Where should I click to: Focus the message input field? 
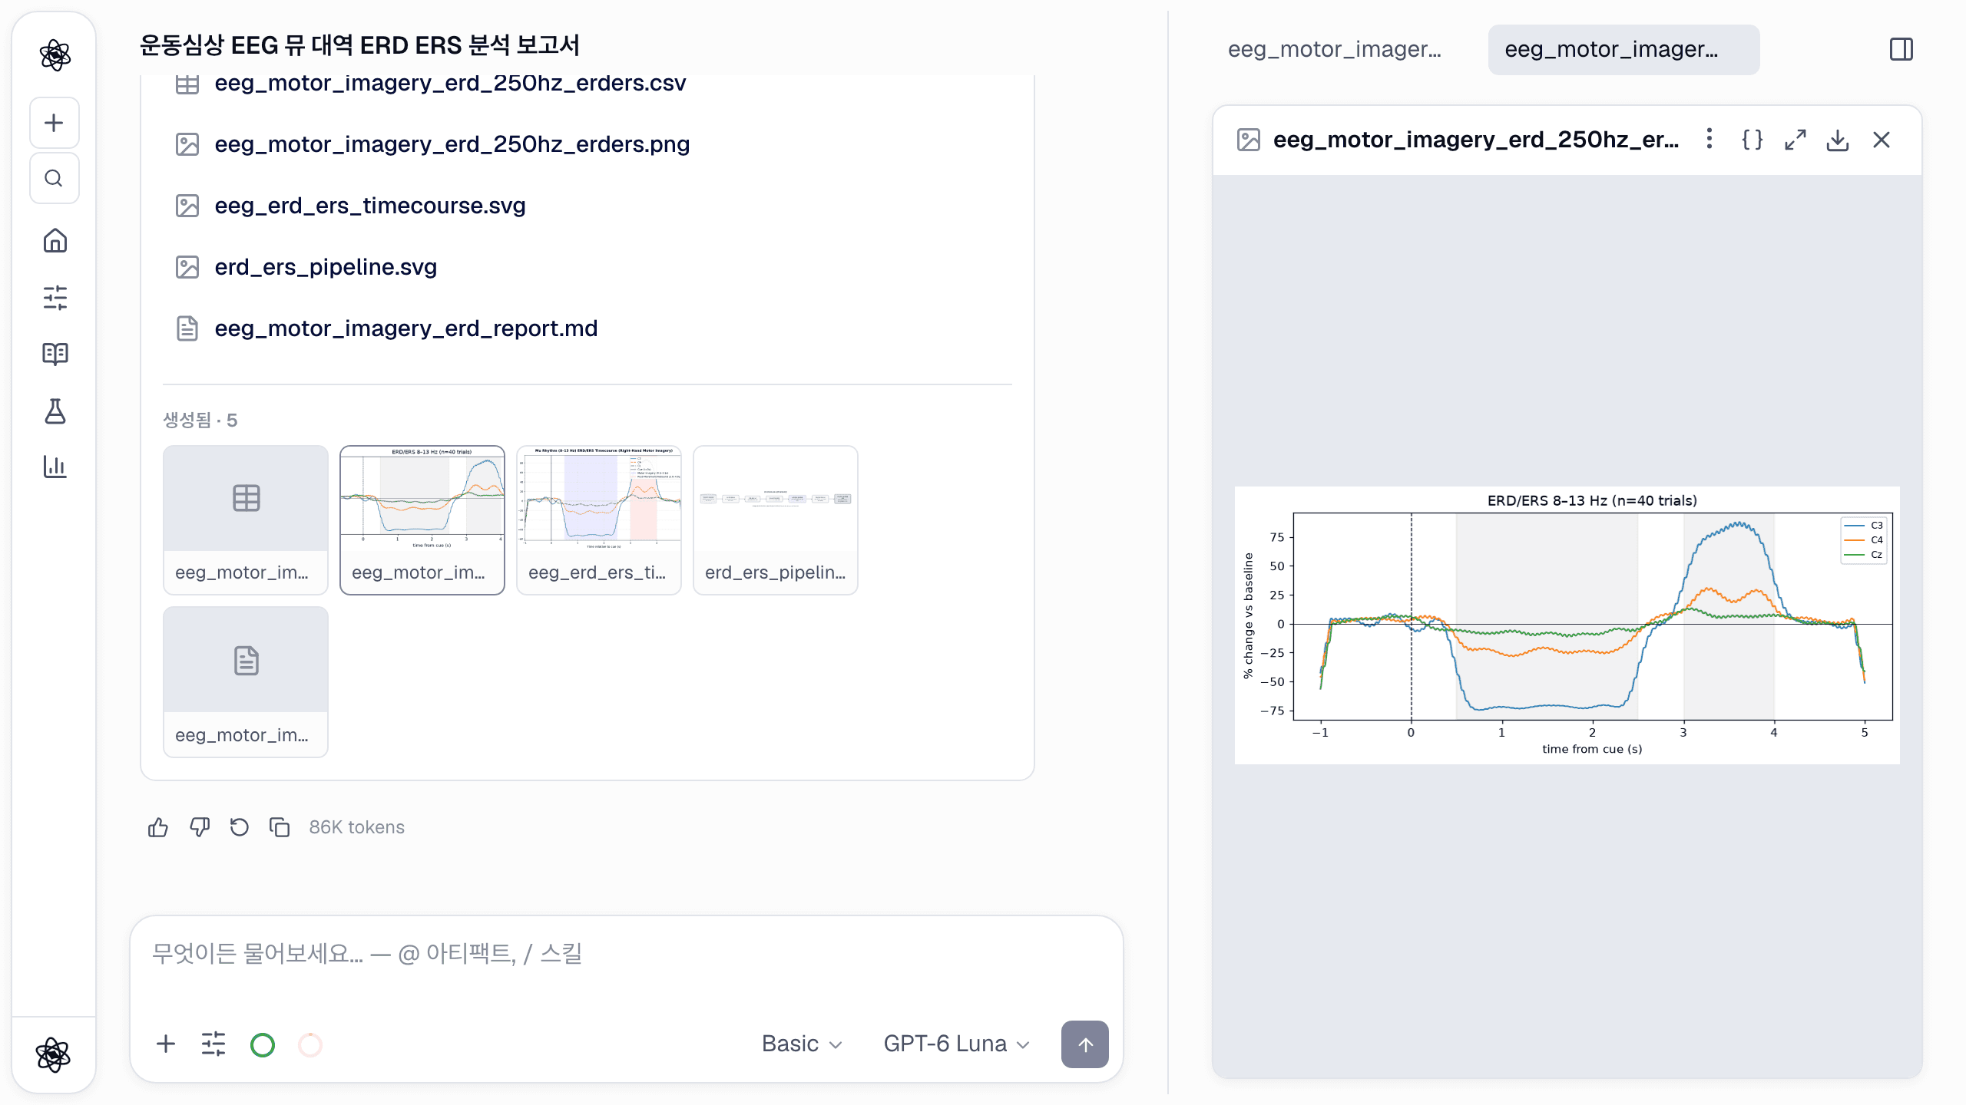tap(627, 954)
